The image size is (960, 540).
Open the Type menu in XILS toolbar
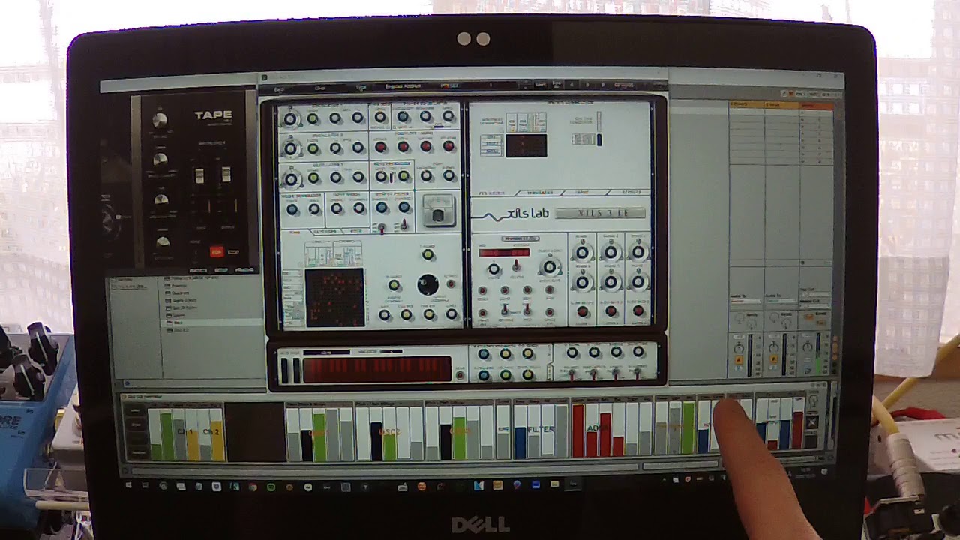(361, 87)
